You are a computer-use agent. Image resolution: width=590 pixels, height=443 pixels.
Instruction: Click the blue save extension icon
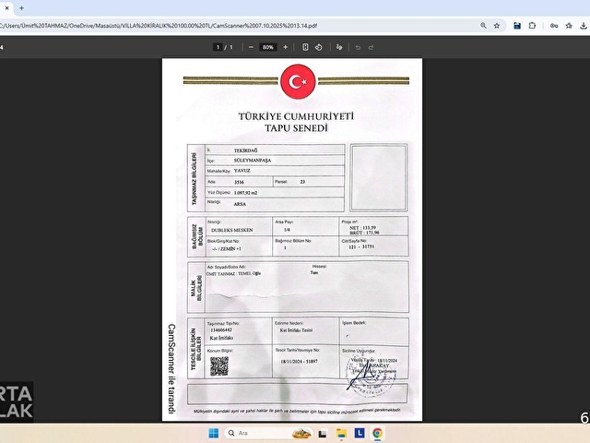(517, 26)
